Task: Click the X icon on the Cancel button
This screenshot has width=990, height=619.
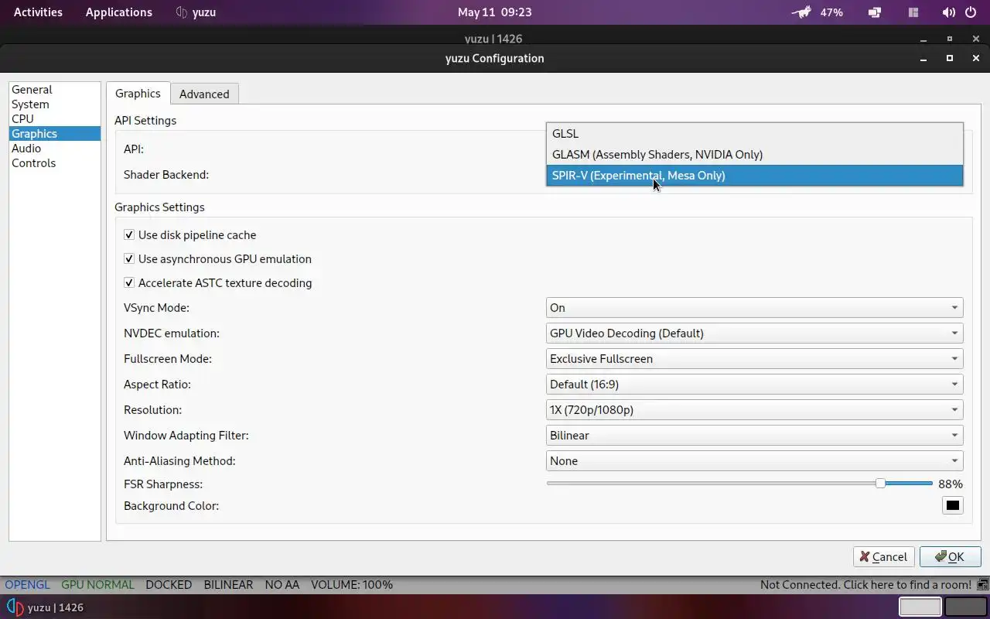Action: click(x=865, y=556)
